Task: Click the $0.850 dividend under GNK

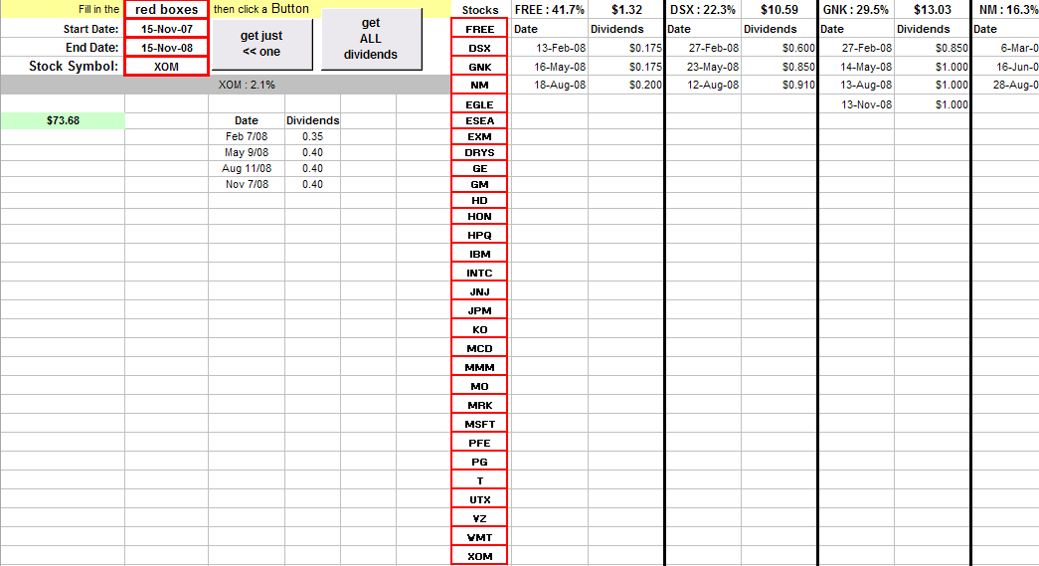Action: tap(933, 48)
